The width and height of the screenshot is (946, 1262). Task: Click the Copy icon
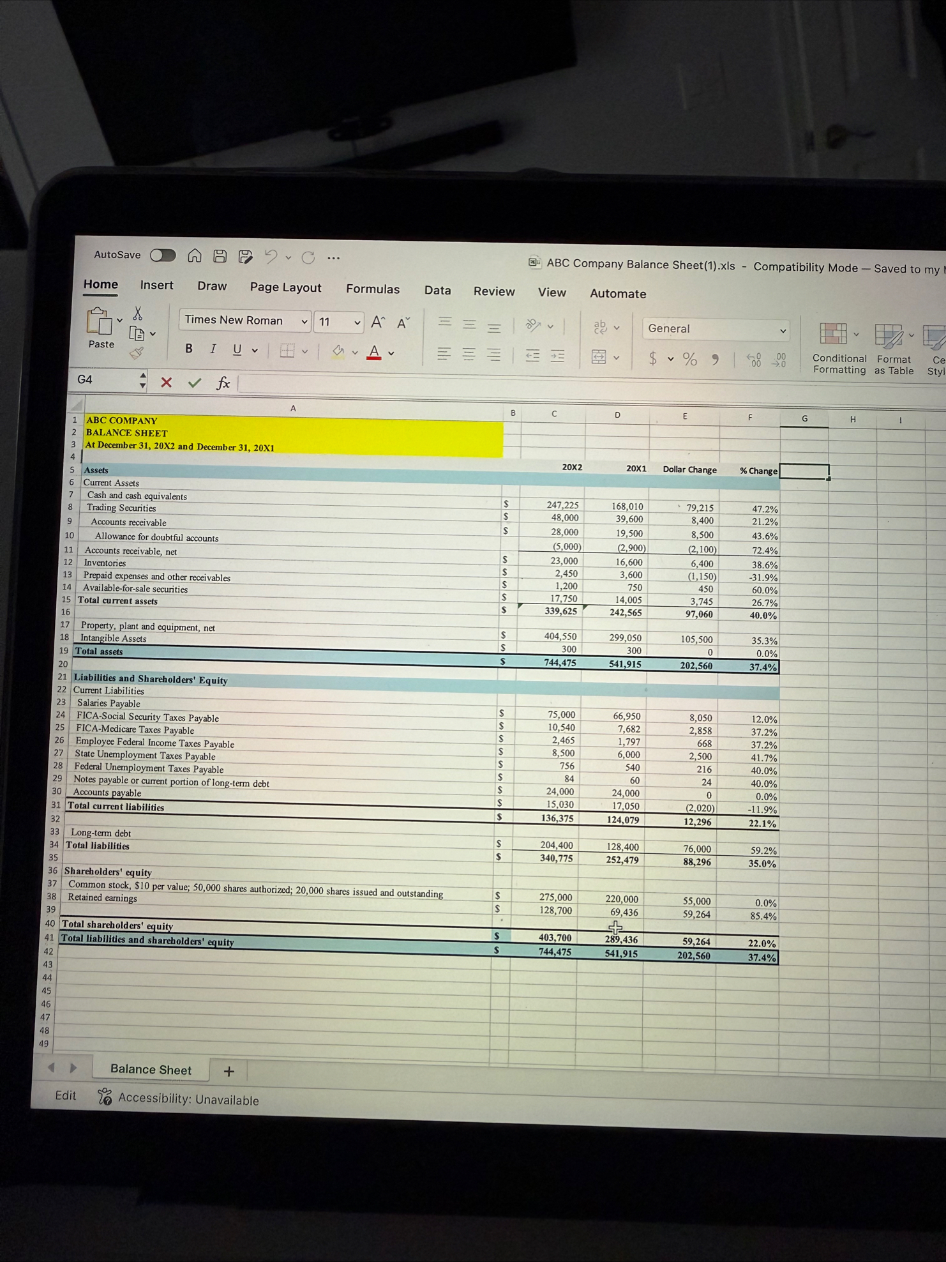[x=137, y=333]
